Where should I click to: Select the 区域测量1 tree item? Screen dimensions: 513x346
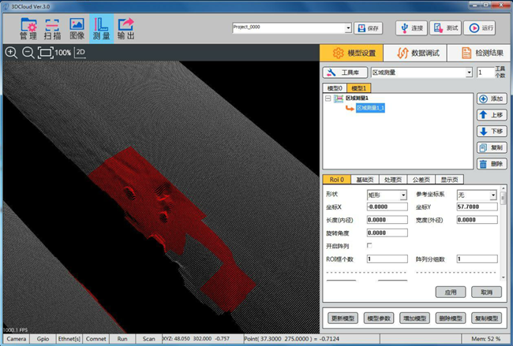(357, 98)
